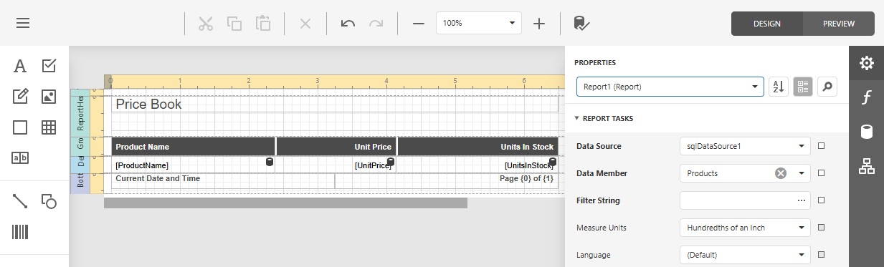Select the [UnitsInStock] detail cell

[478, 165]
